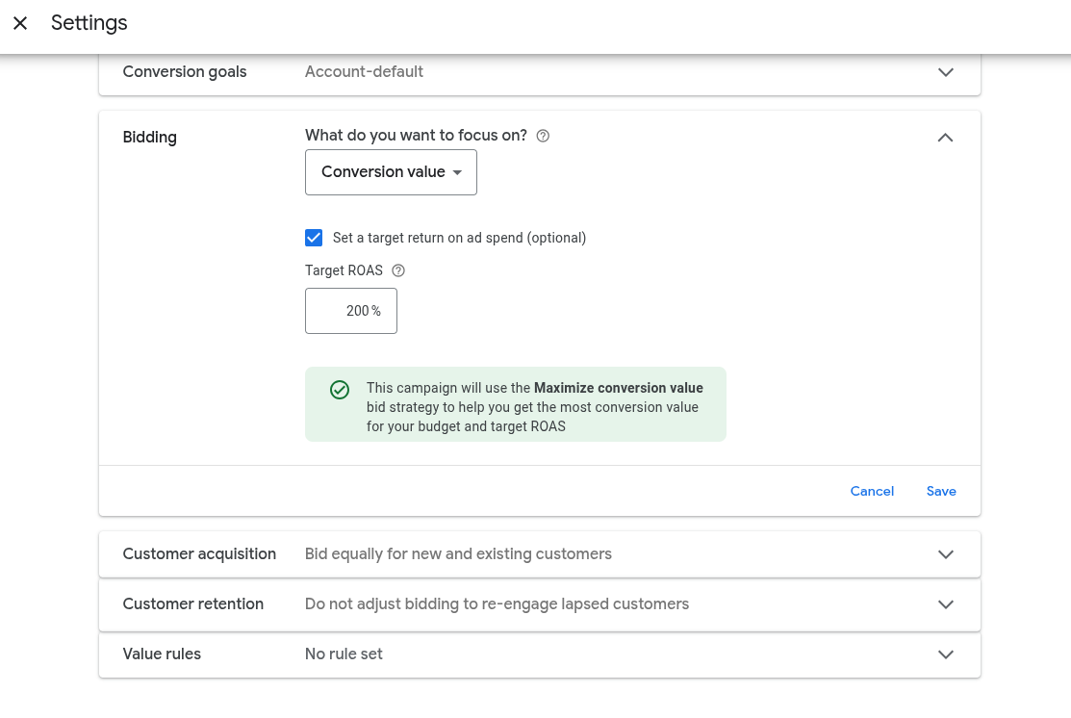
Task: Click the Value rules chevron icon
Action: pos(945,654)
